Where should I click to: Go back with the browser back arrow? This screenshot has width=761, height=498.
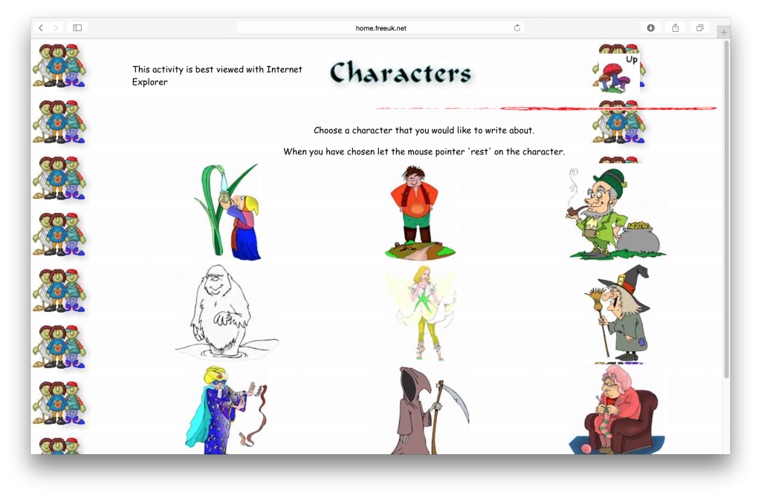[41, 27]
